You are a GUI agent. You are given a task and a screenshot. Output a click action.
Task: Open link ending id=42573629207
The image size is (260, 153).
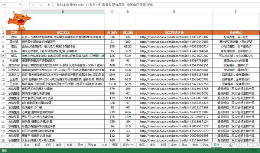click(x=174, y=56)
